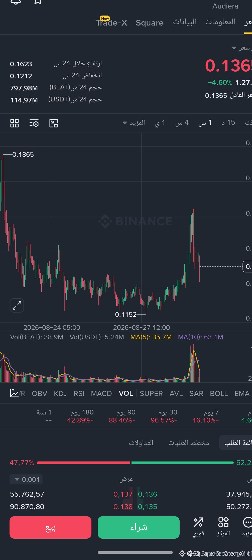Enable the SAR indicator
Image resolution: width=252 pixels, height=560 pixels.
coord(196,393)
